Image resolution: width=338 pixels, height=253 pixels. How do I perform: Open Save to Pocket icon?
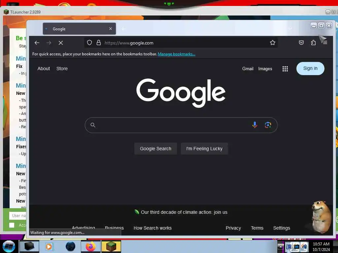(x=301, y=42)
